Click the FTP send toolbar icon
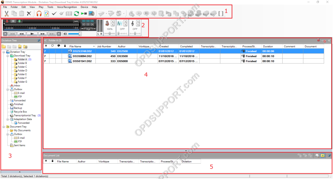 [111, 14]
